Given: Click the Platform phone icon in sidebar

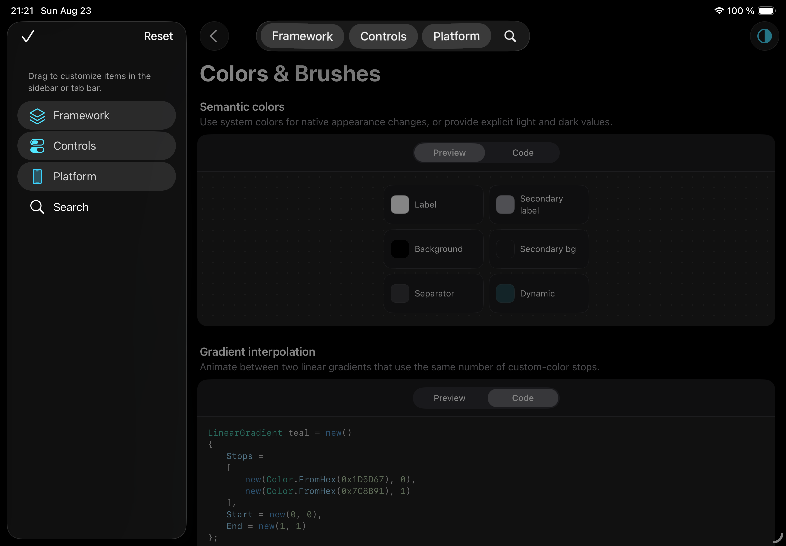Looking at the screenshot, I should click(x=37, y=176).
